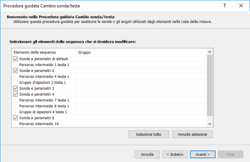The height and width of the screenshot is (162, 250).
Task: Select row Gruppo di ispezioni 4 testa 1
Action: point(43,112)
